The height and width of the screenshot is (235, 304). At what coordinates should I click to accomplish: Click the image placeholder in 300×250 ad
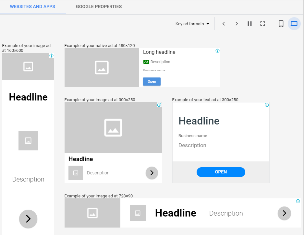click(x=113, y=127)
